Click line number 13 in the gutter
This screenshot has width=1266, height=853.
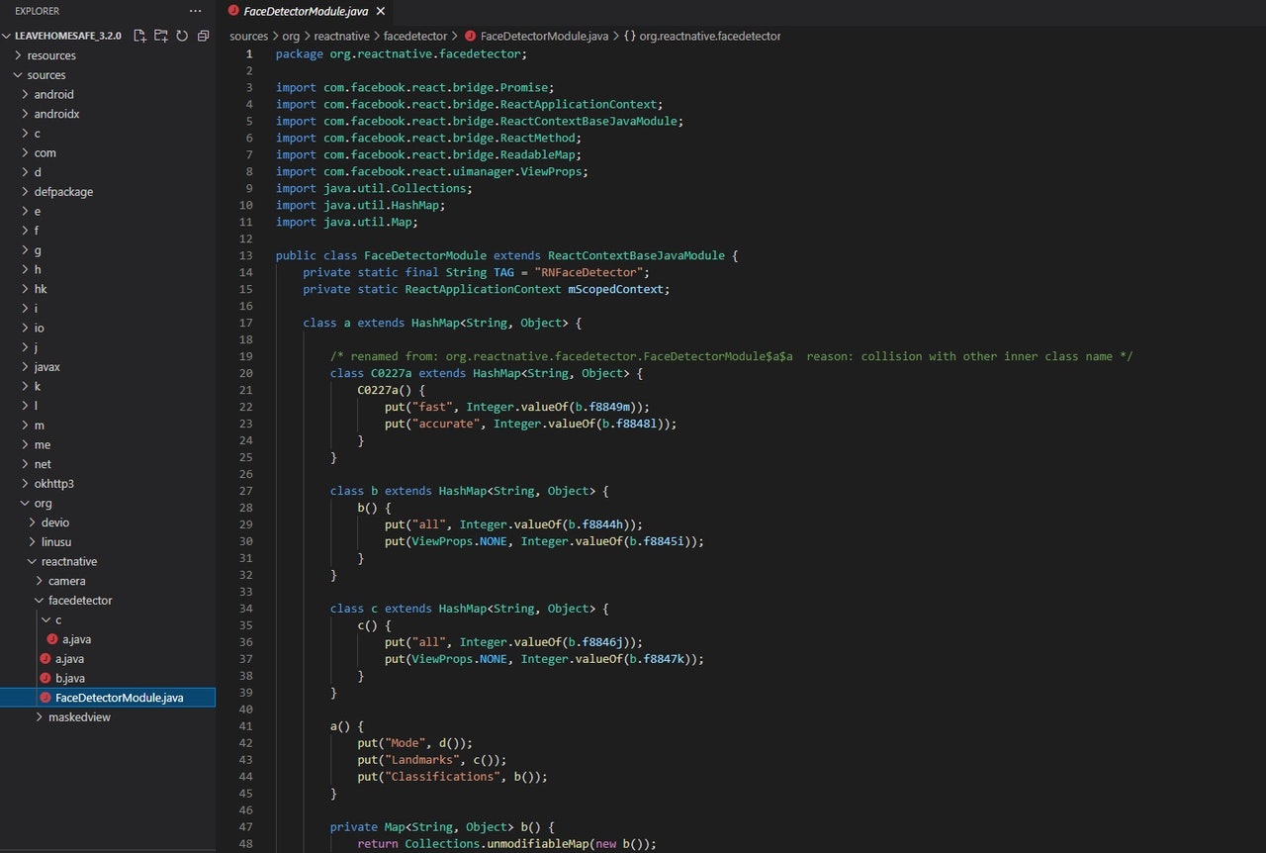(246, 255)
